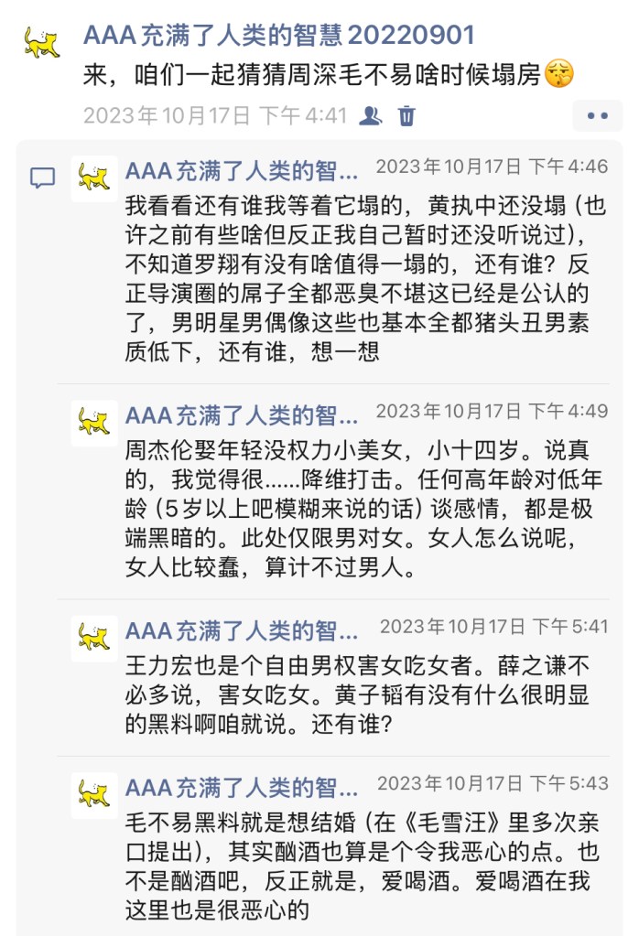
Task: Click the avatar of the 5:41 comment
Action: pos(94,638)
